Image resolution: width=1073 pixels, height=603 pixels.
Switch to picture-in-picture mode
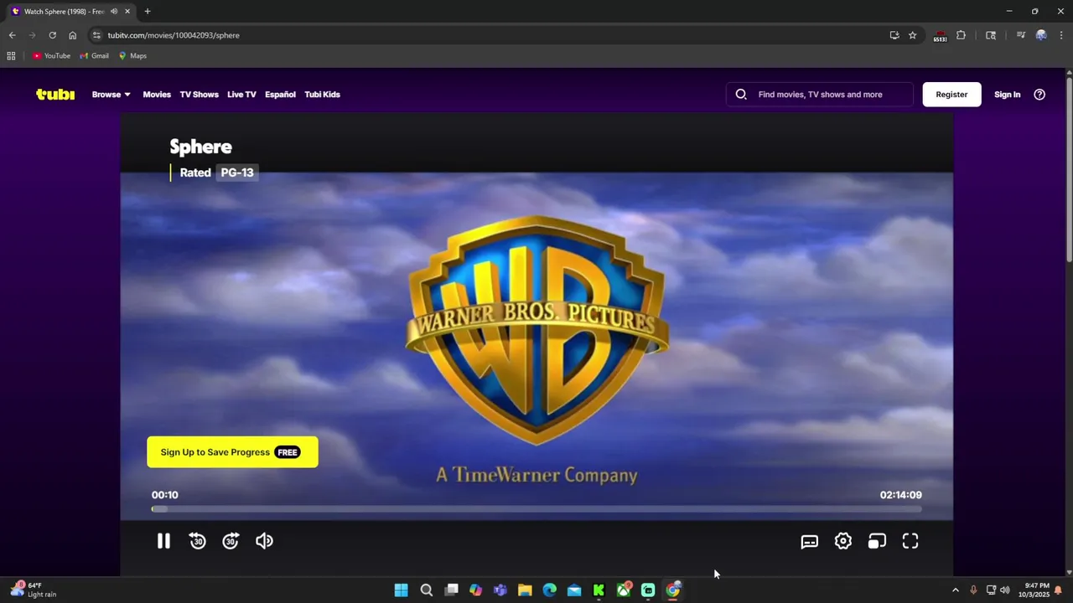(x=877, y=541)
